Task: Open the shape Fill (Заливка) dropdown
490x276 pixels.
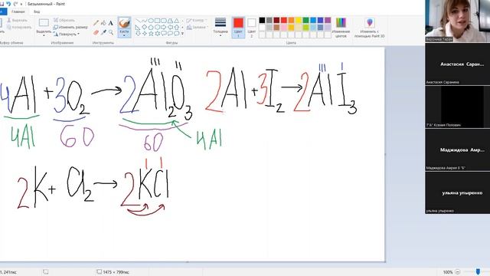Action: click(197, 28)
